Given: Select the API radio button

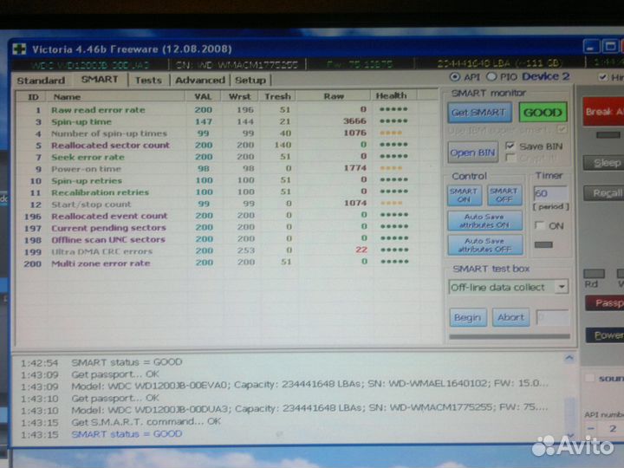Looking at the screenshot, I should point(455,77).
